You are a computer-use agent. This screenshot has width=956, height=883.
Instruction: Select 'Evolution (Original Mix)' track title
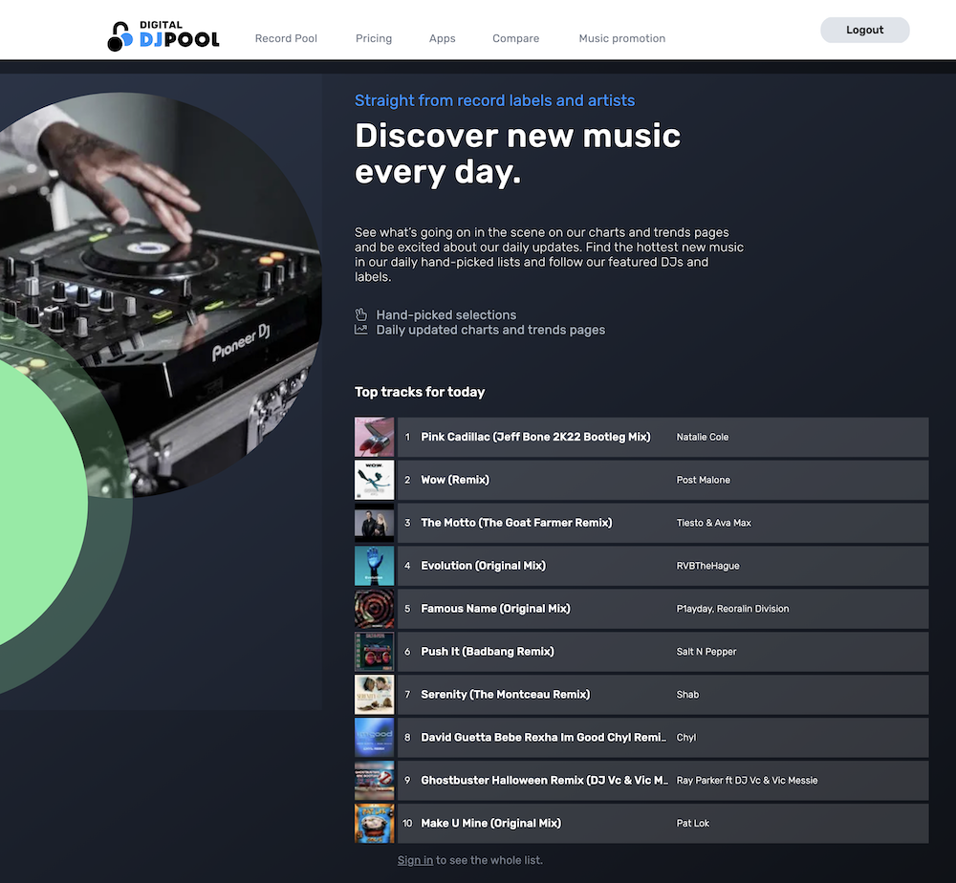pos(484,566)
